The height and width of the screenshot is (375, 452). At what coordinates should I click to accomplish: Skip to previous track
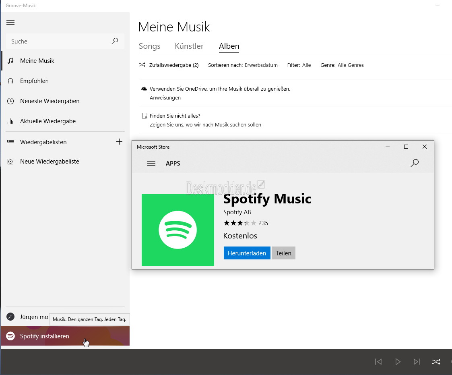378,362
